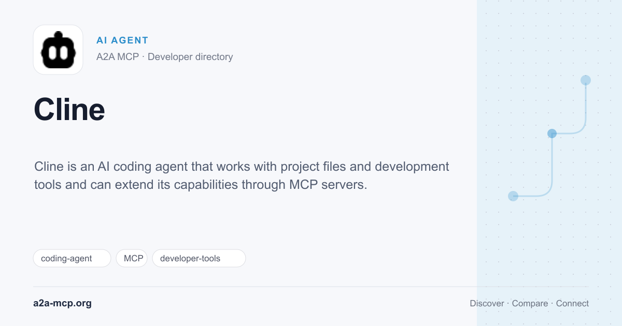Click the "Cline" title heading
This screenshot has width=622, height=326.
click(69, 109)
